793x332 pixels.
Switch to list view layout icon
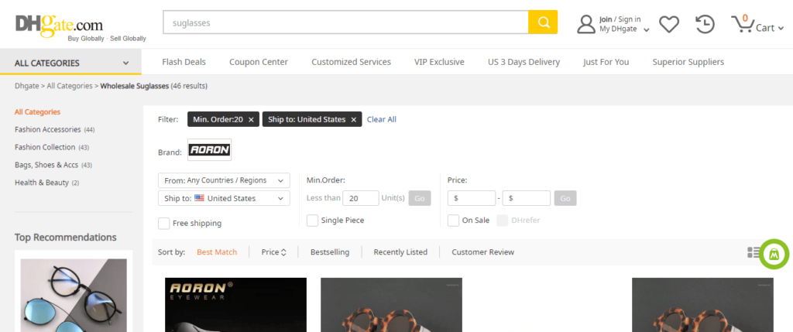[753, 252]
